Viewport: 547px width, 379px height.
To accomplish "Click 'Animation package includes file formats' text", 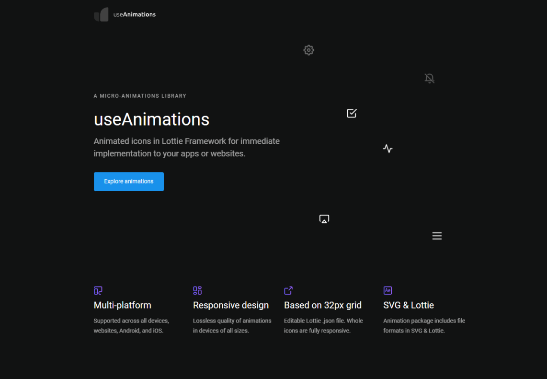I will click(x=424, y=326).
